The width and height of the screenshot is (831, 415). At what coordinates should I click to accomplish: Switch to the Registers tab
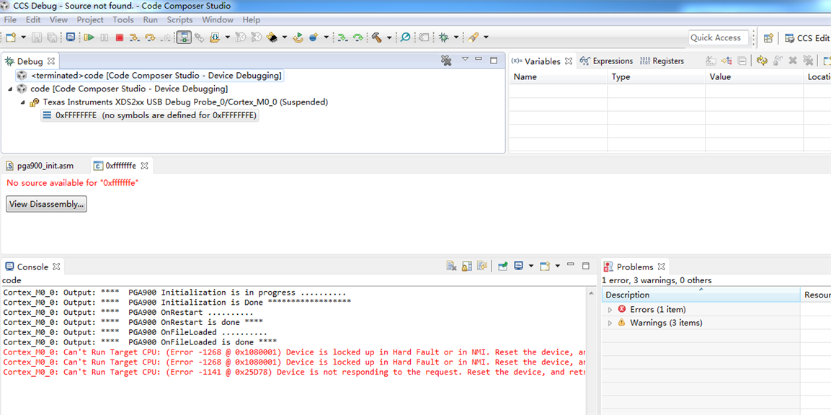(x=662, y=61)
